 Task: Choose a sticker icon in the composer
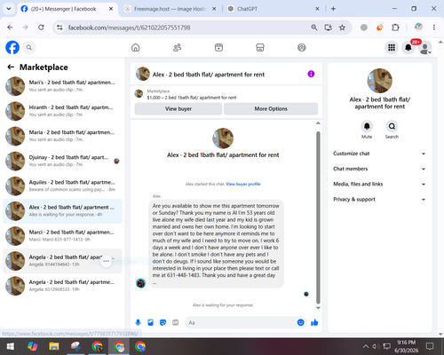(x=163, y=322)
